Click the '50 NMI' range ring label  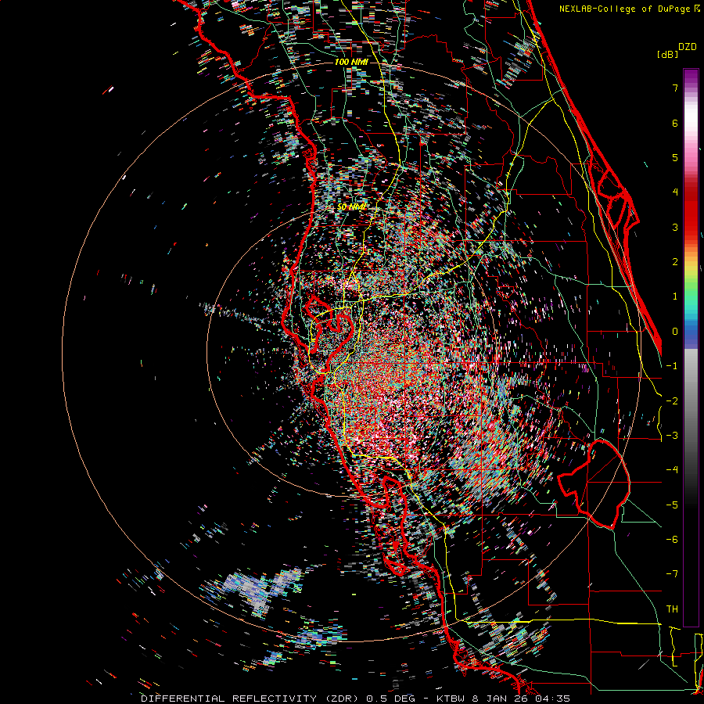(x=351, y=207)
